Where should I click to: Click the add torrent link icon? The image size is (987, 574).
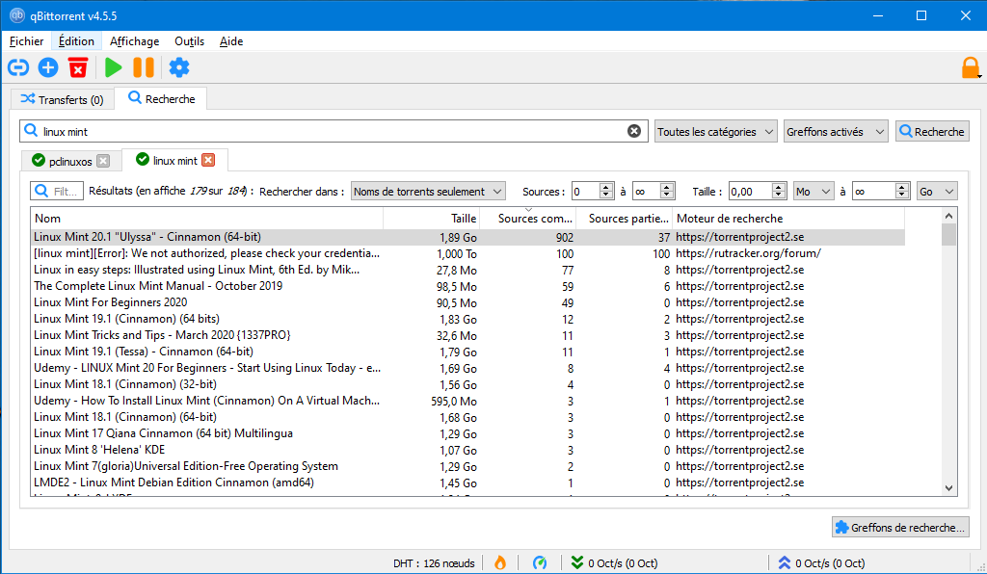[x=18, y=67]
